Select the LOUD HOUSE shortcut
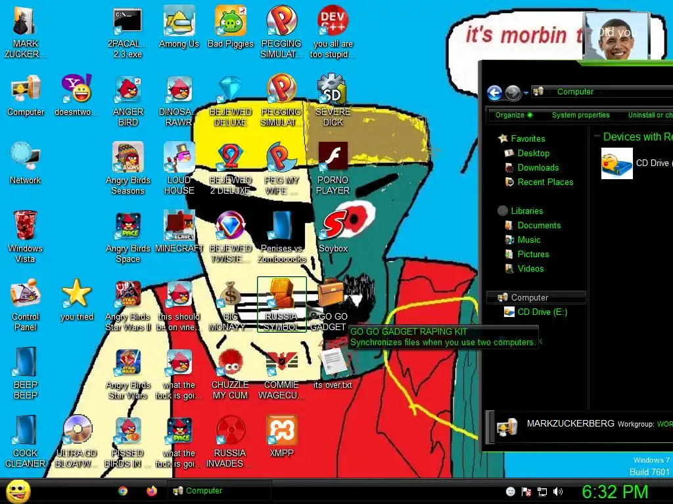 (x=179, y=169)
